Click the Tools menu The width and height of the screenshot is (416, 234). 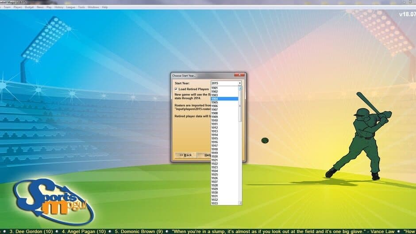[81, 7]
